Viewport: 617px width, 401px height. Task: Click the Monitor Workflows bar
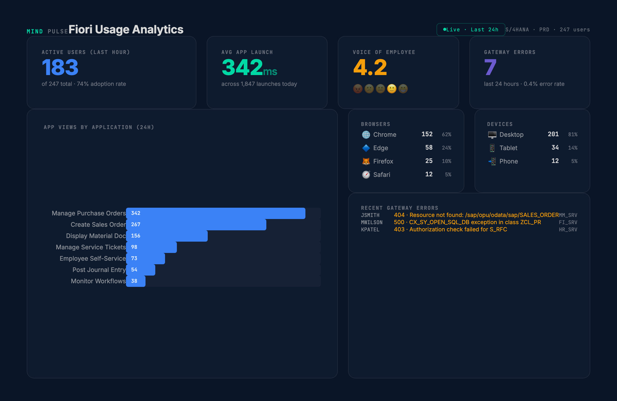pyautogui.click(x=135, y=281)
